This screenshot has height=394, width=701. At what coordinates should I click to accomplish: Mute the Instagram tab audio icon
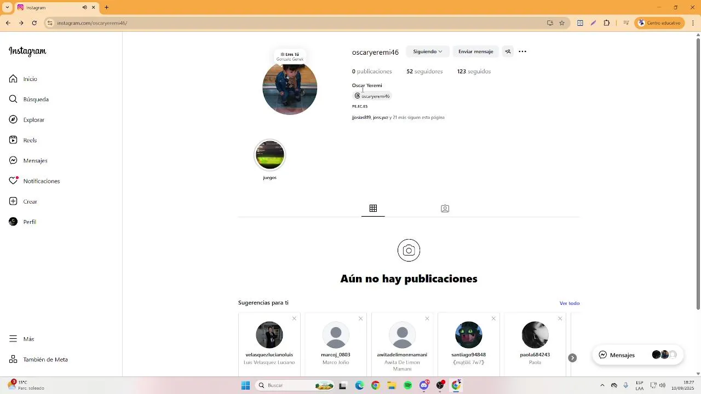tap(85, 8)
